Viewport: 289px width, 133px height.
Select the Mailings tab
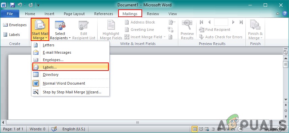pyautogui.click(x=130, y=14)
